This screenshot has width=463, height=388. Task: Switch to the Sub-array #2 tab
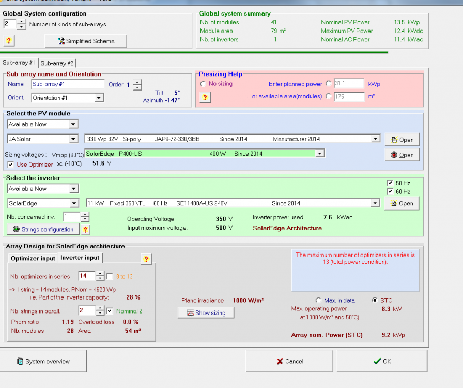(57, 63)
